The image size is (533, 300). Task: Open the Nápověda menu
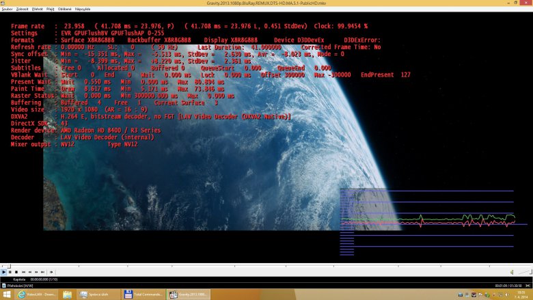[83, 9]
